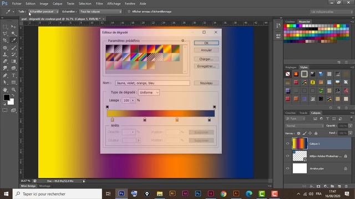Select the Rectangle shape tool

tap(13, 82)
